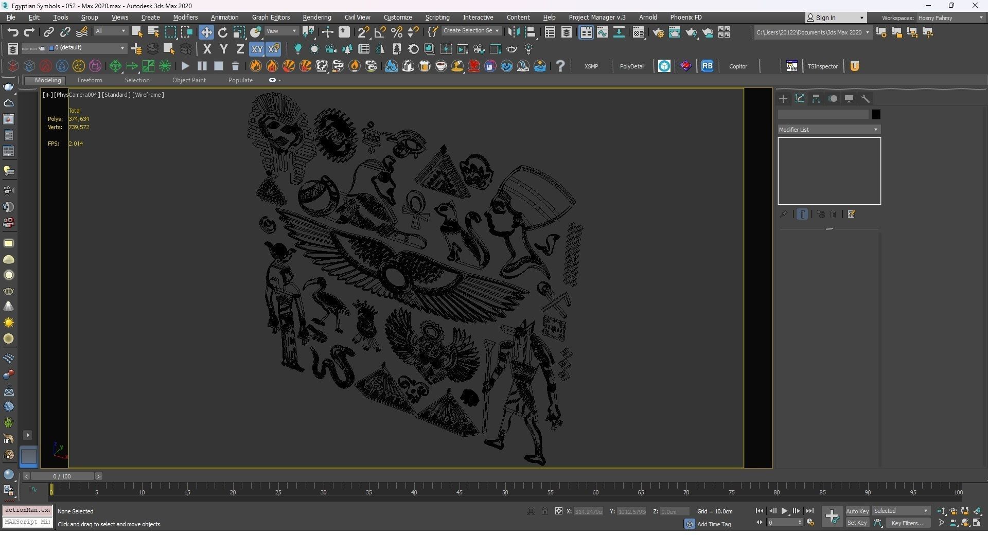Screen dimensions: 988x535
Task: Open Display tab in command panel
Action: [x=849, y=99]
